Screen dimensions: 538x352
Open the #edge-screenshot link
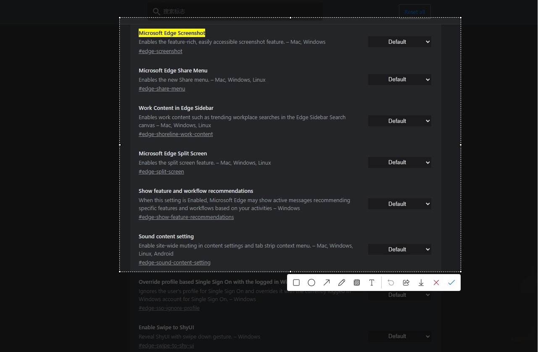click(x=161, y=51)
